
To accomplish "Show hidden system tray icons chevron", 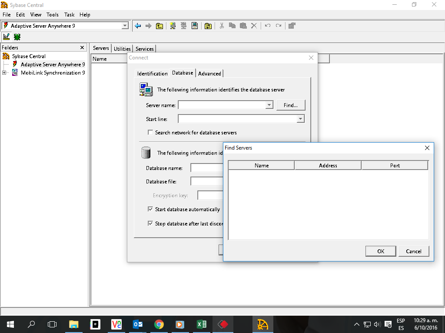I will tap(357, 324).
